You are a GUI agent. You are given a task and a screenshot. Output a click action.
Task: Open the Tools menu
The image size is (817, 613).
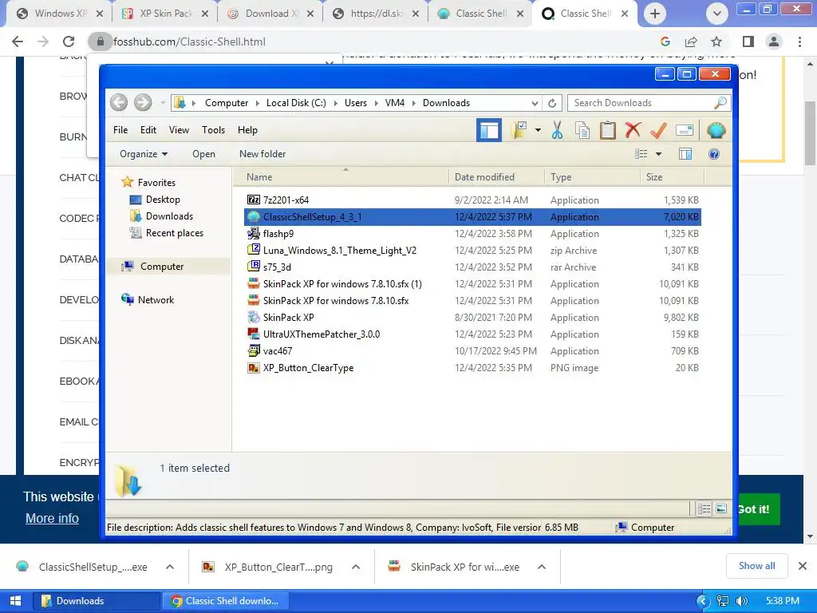tap(214, 130)
